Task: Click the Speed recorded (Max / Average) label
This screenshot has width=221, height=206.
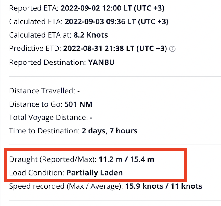Action: [66, 186]
